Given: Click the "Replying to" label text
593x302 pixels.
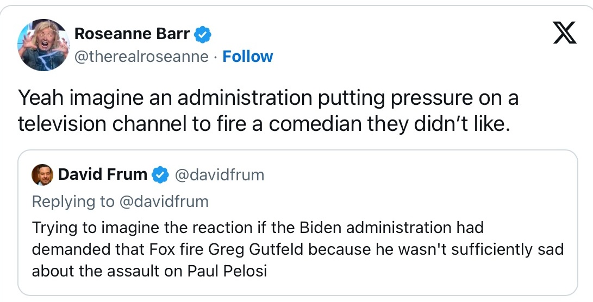Looking at the screenshot, I should click(x=73, y=202).
